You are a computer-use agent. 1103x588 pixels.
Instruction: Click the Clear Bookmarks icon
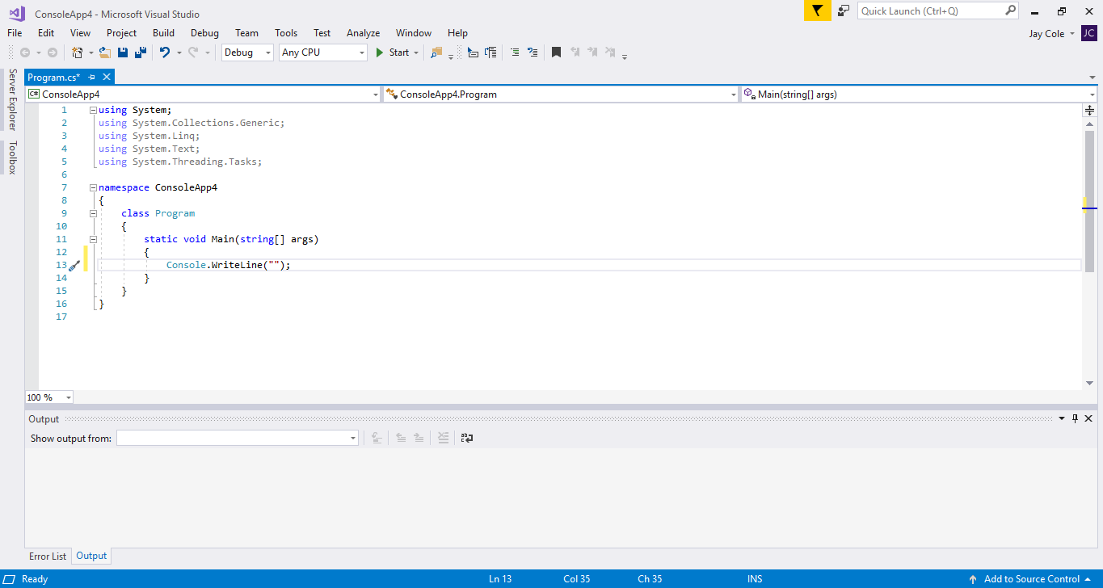coord(610,52)
